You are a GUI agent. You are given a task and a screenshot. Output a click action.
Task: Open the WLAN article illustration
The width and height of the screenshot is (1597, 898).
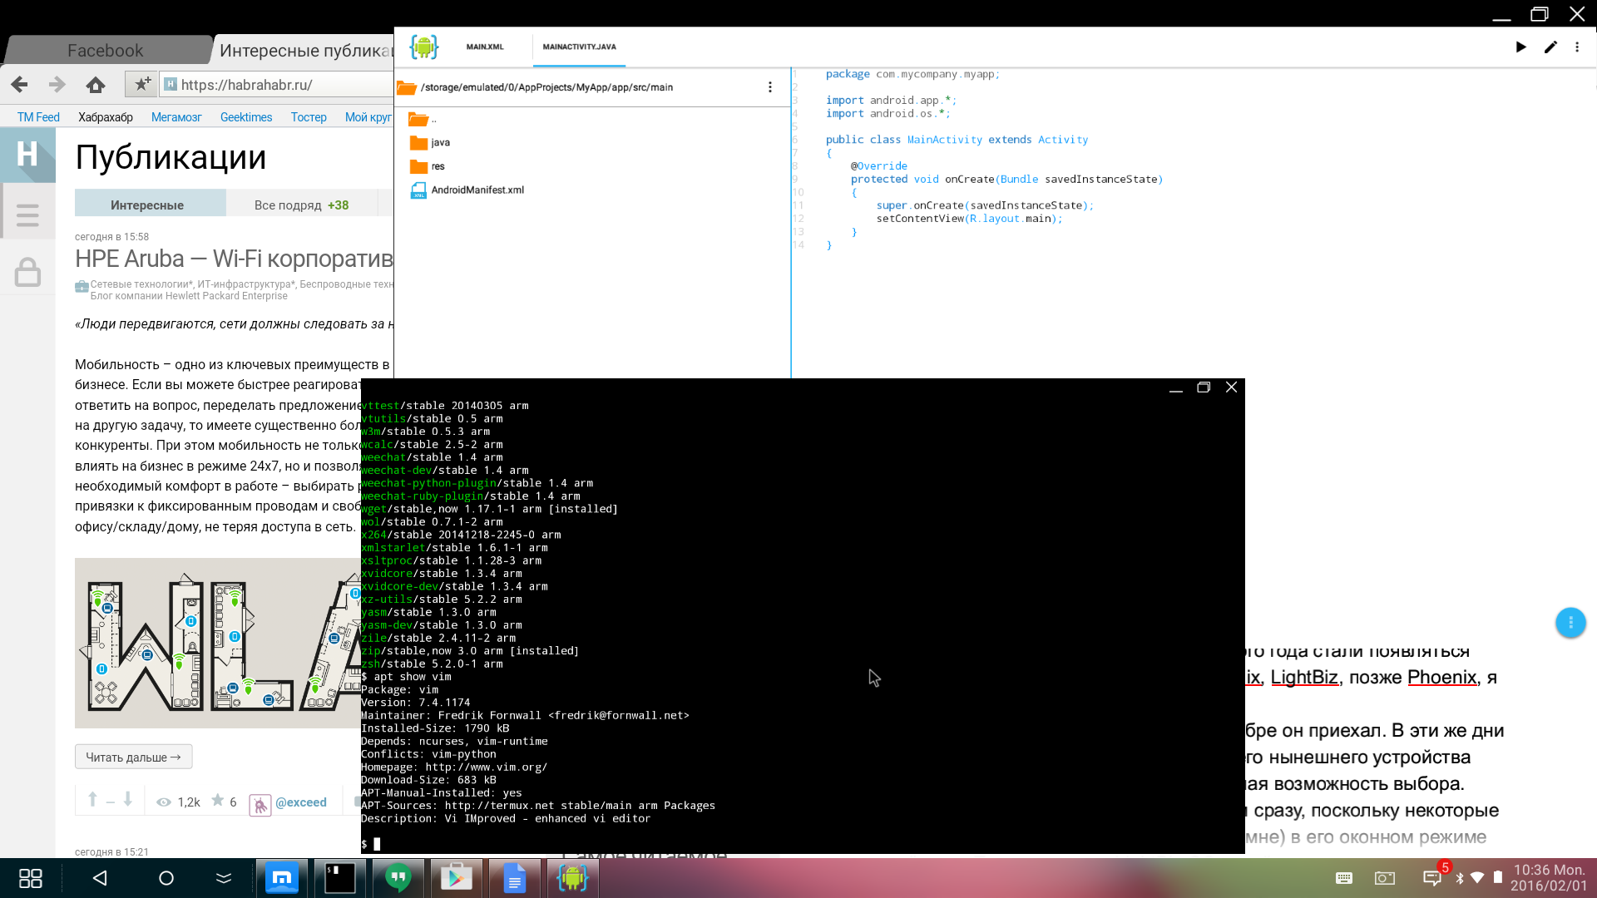[x=218, y=643]
